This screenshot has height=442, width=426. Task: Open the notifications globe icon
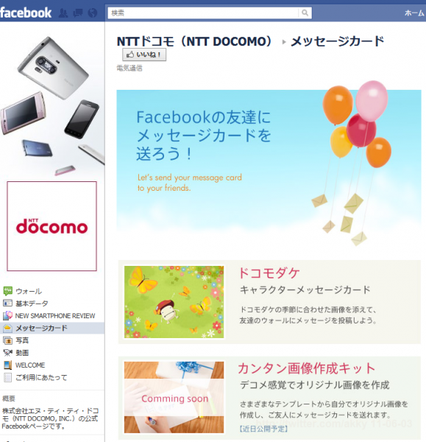click(93, 13)
